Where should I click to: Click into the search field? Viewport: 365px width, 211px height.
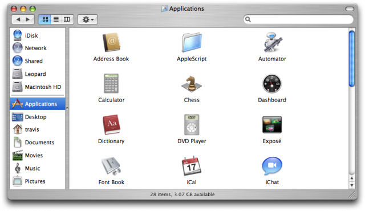tap(298, 19)
